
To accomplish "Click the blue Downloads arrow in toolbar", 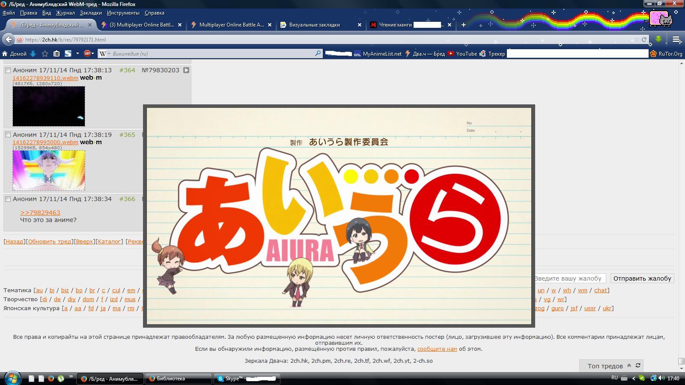I will pyautogui.click(x=33, y=53).
